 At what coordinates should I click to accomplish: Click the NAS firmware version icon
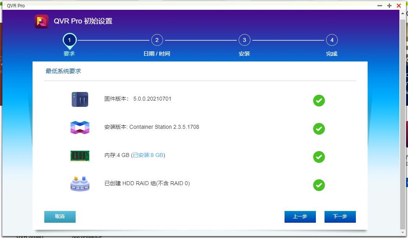[80, 99]
